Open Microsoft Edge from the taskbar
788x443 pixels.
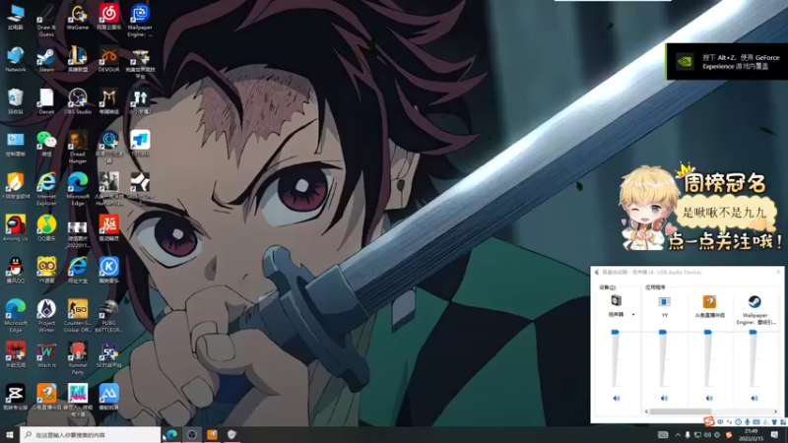coord(171,435)
